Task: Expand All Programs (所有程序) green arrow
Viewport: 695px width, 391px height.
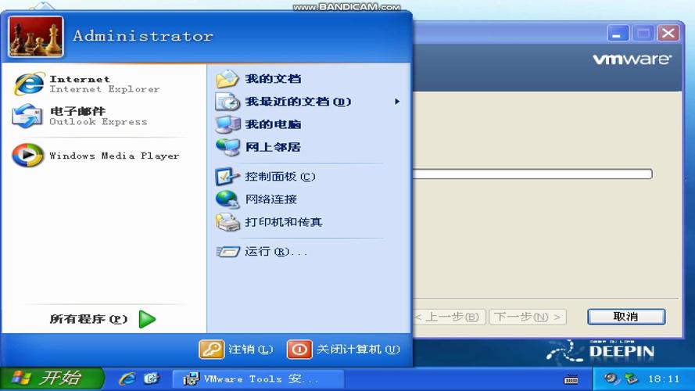Action: 147,319
